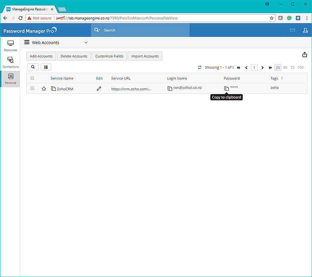Click the masked **** password text
The width and height of the screenshot is (312, 277).
(234, 88)
